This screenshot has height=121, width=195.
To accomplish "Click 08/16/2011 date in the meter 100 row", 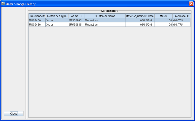I will tap(140, 25).
